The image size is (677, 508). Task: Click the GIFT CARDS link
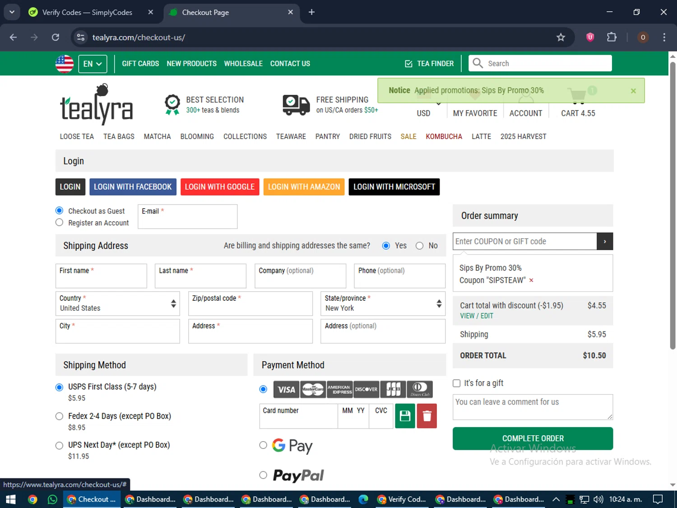[x=140, y=64]
